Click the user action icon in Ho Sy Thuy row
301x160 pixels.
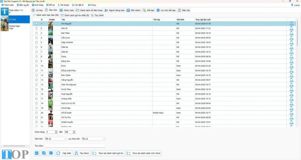coord(291,89)
